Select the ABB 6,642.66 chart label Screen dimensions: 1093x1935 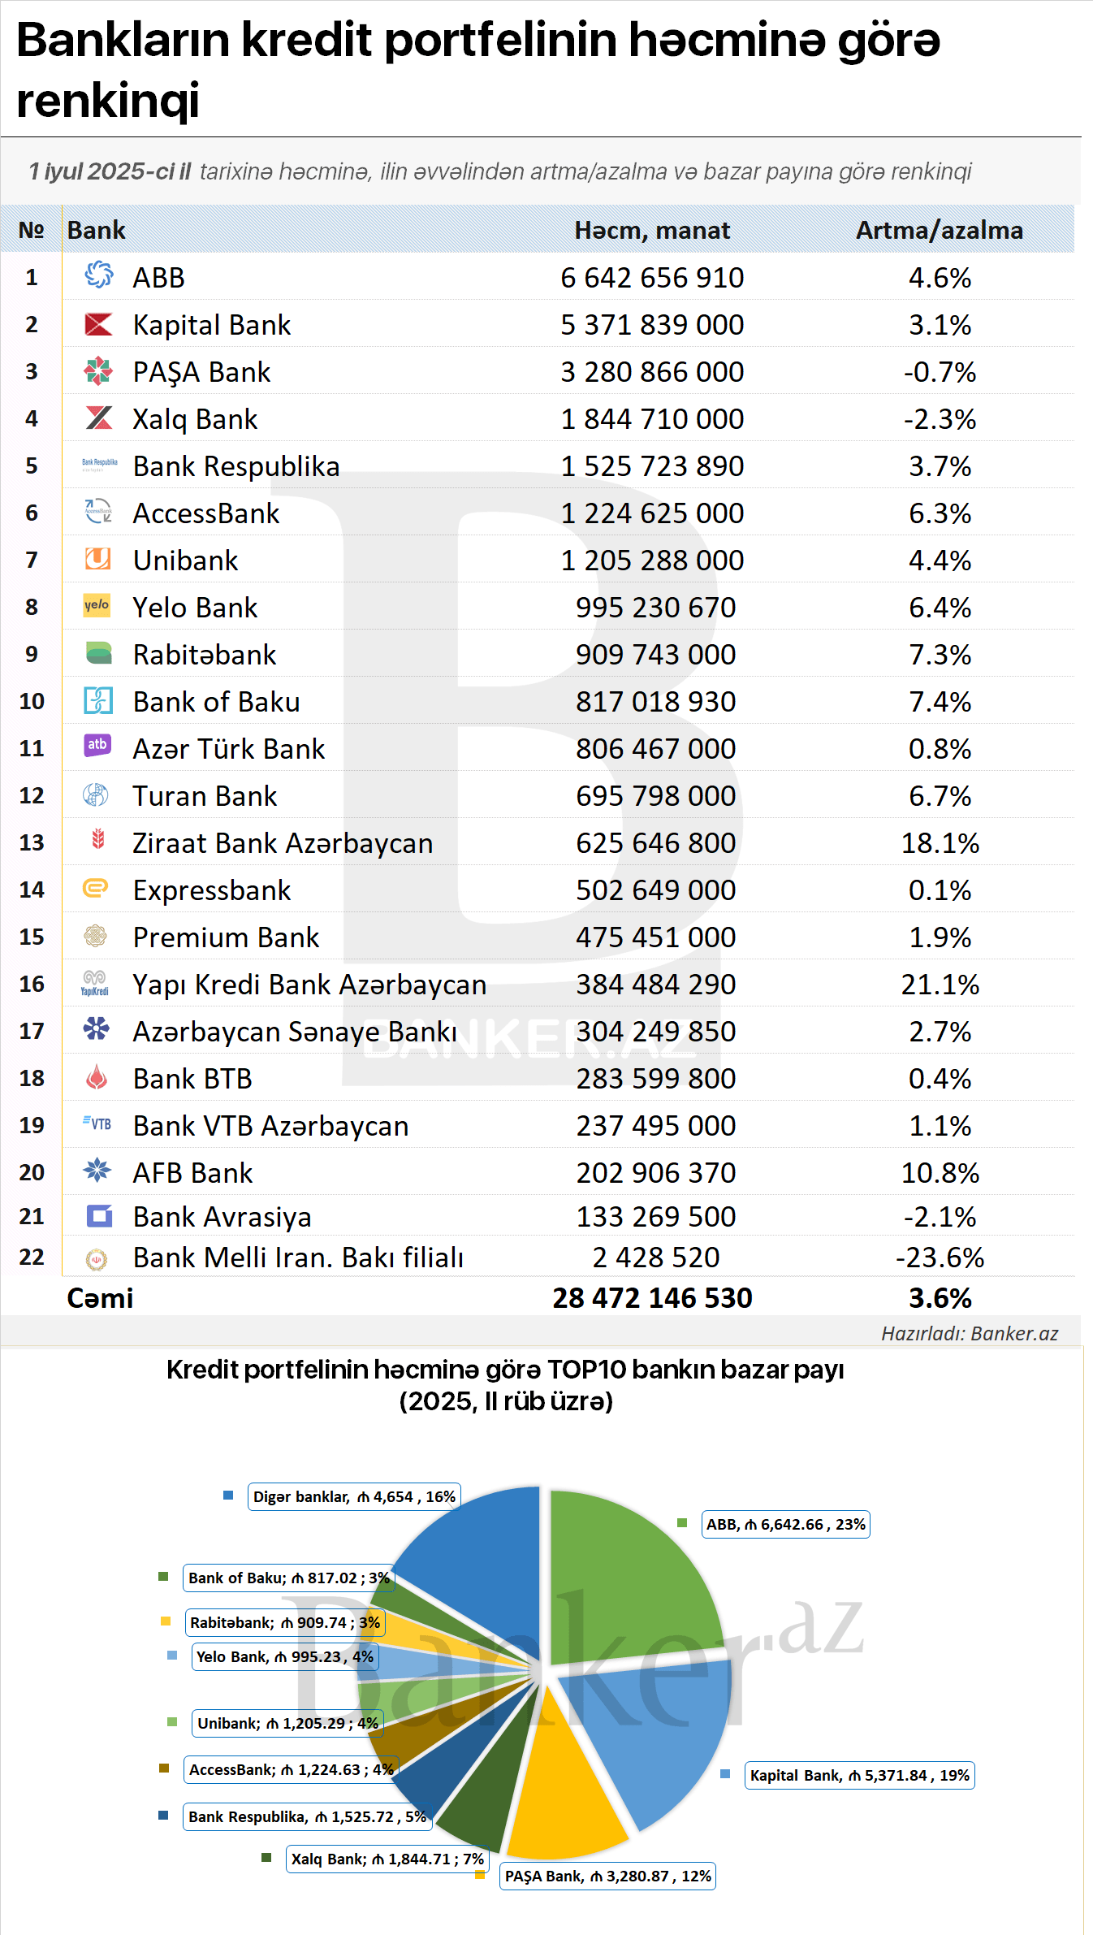(785, 1525)
